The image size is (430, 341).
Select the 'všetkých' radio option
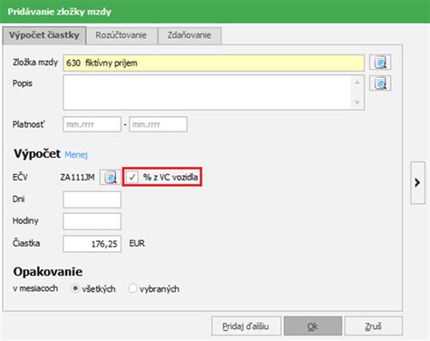point(74,288)
